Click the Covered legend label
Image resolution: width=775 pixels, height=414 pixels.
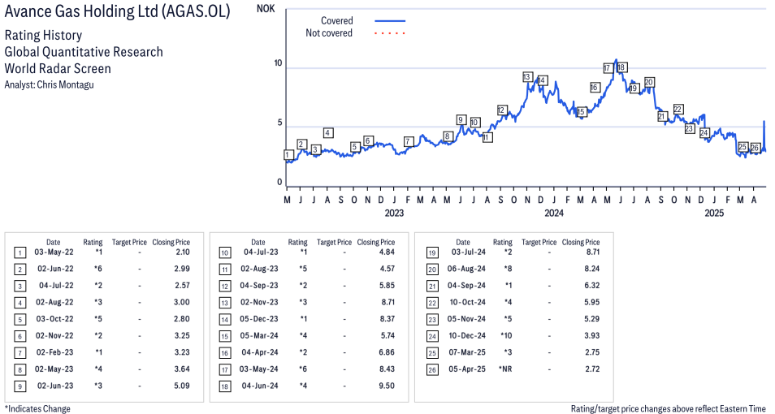(x=337, y=21)
